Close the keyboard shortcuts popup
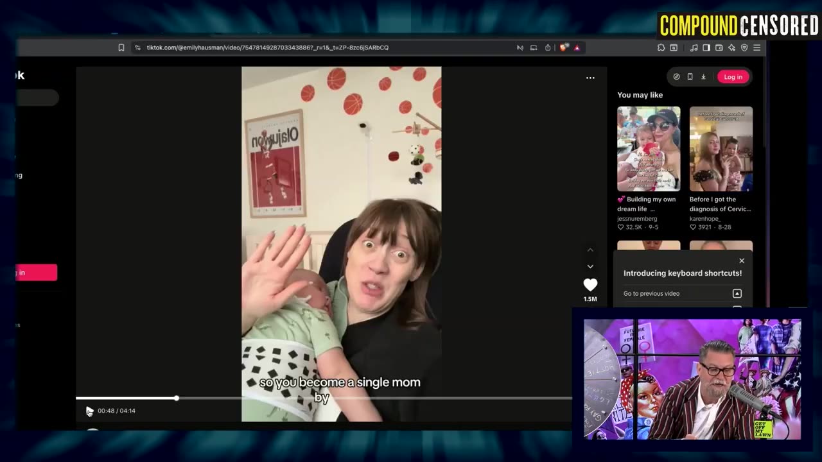This screenshot has width=822, height=462. click(742, 261)
